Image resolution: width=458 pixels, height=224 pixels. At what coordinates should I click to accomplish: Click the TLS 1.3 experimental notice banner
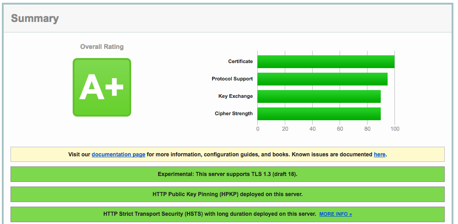pos(228,174)
